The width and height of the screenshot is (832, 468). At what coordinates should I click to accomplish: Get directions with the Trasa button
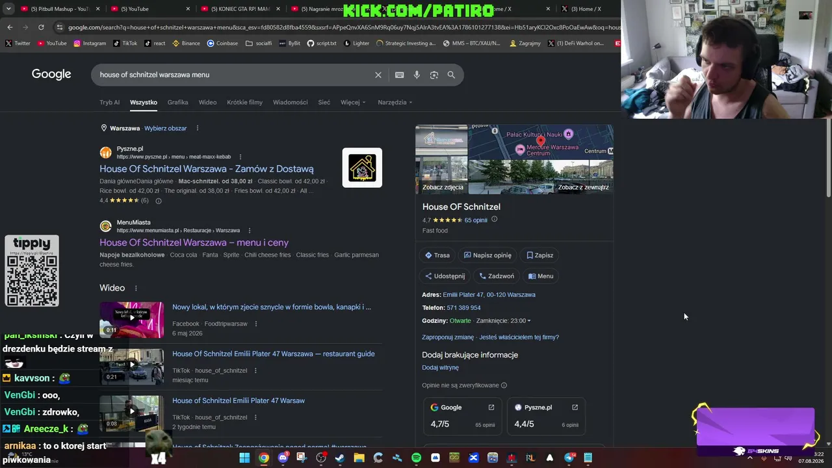click(437, 255)
